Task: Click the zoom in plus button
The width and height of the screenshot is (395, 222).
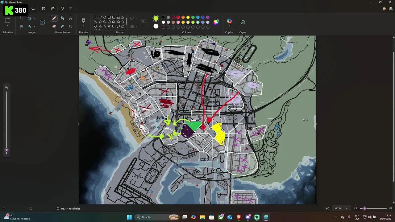Action: 391,208
